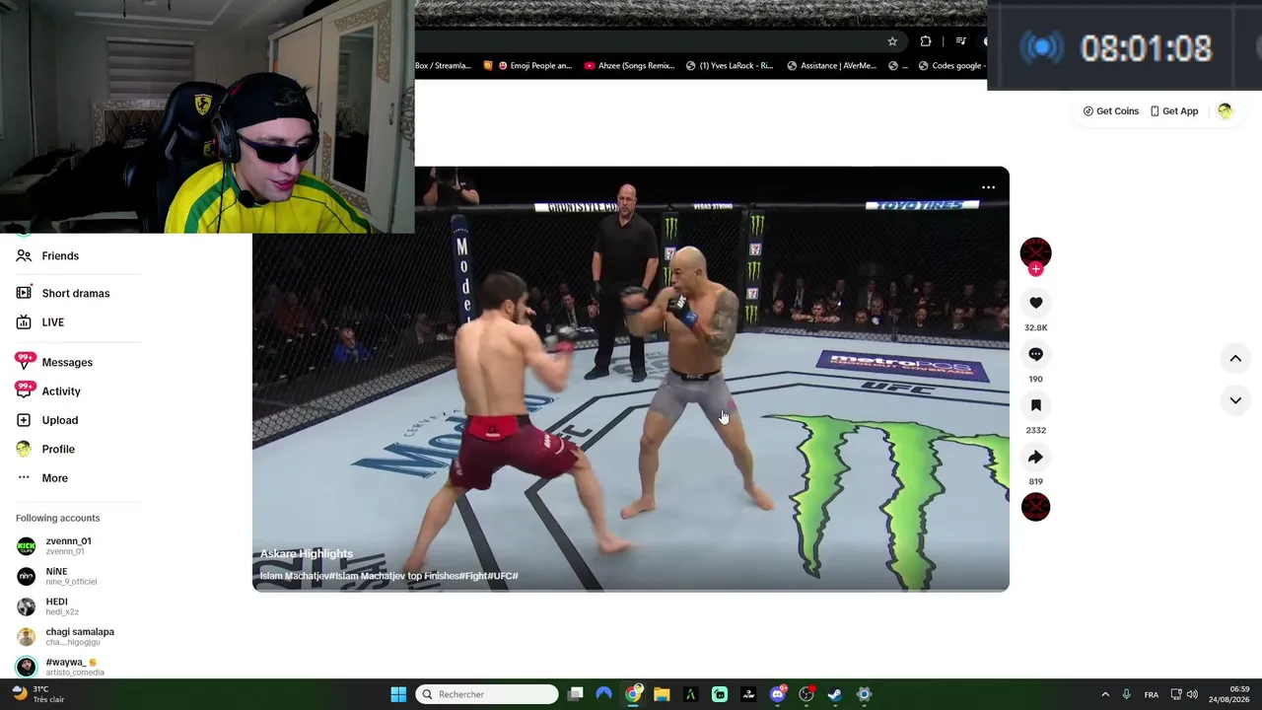Open Google Chrome from the taskbar
This screenshot has height=710, width=1262.
[633, 694]
